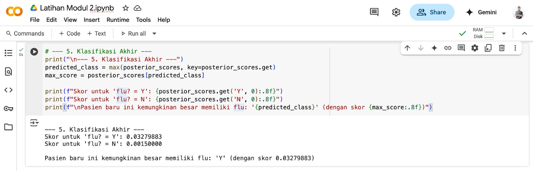
Task: Open the table of contents sidebar
Action: [x=8, y=53]
